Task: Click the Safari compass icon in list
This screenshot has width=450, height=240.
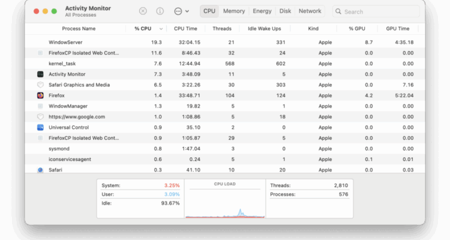Action: pyautogui.click(x=40, y=170)
